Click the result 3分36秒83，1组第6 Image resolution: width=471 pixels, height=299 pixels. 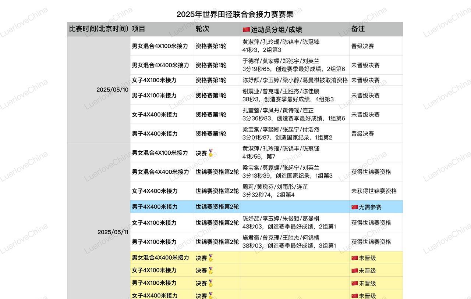click(x=294, y=118)
